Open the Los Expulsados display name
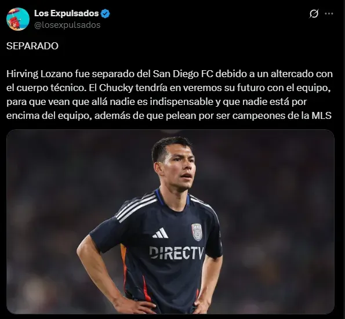The width and height of the screenshot is (345, 319). point(67,13)
